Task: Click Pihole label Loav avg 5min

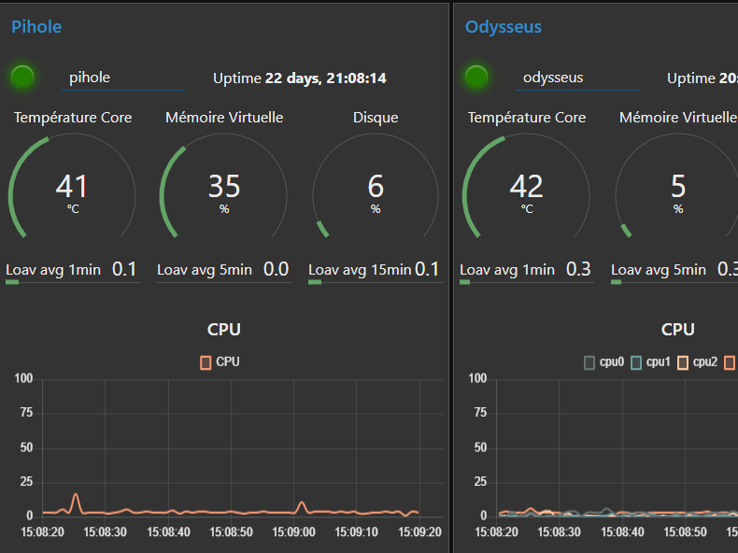Action: (205, 270)
